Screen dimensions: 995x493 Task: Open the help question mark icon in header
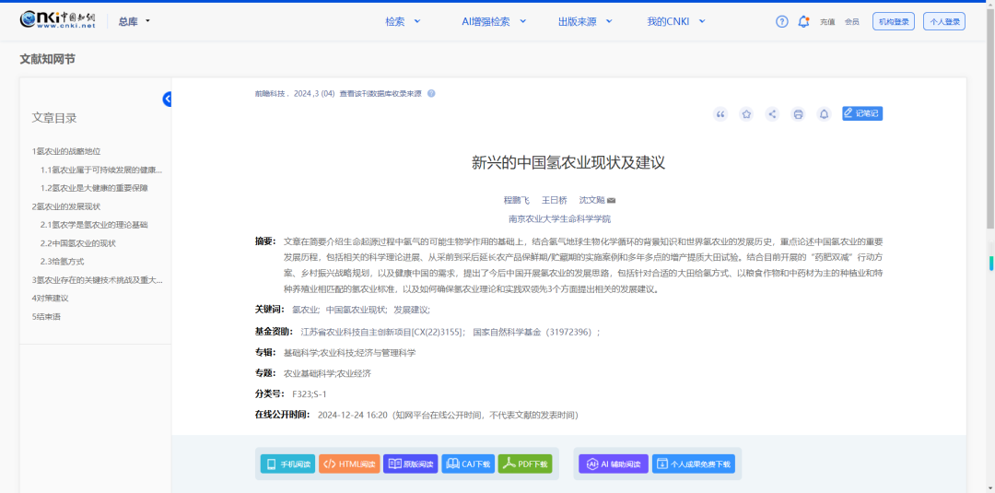pos(782,21)
